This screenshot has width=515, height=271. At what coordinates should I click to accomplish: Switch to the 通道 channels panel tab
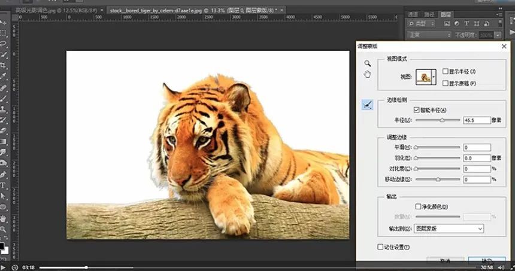413,14
